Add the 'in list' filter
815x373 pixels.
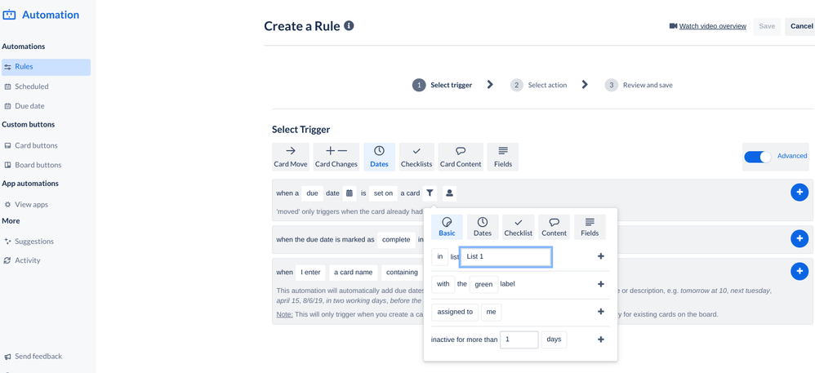[601, 256]
